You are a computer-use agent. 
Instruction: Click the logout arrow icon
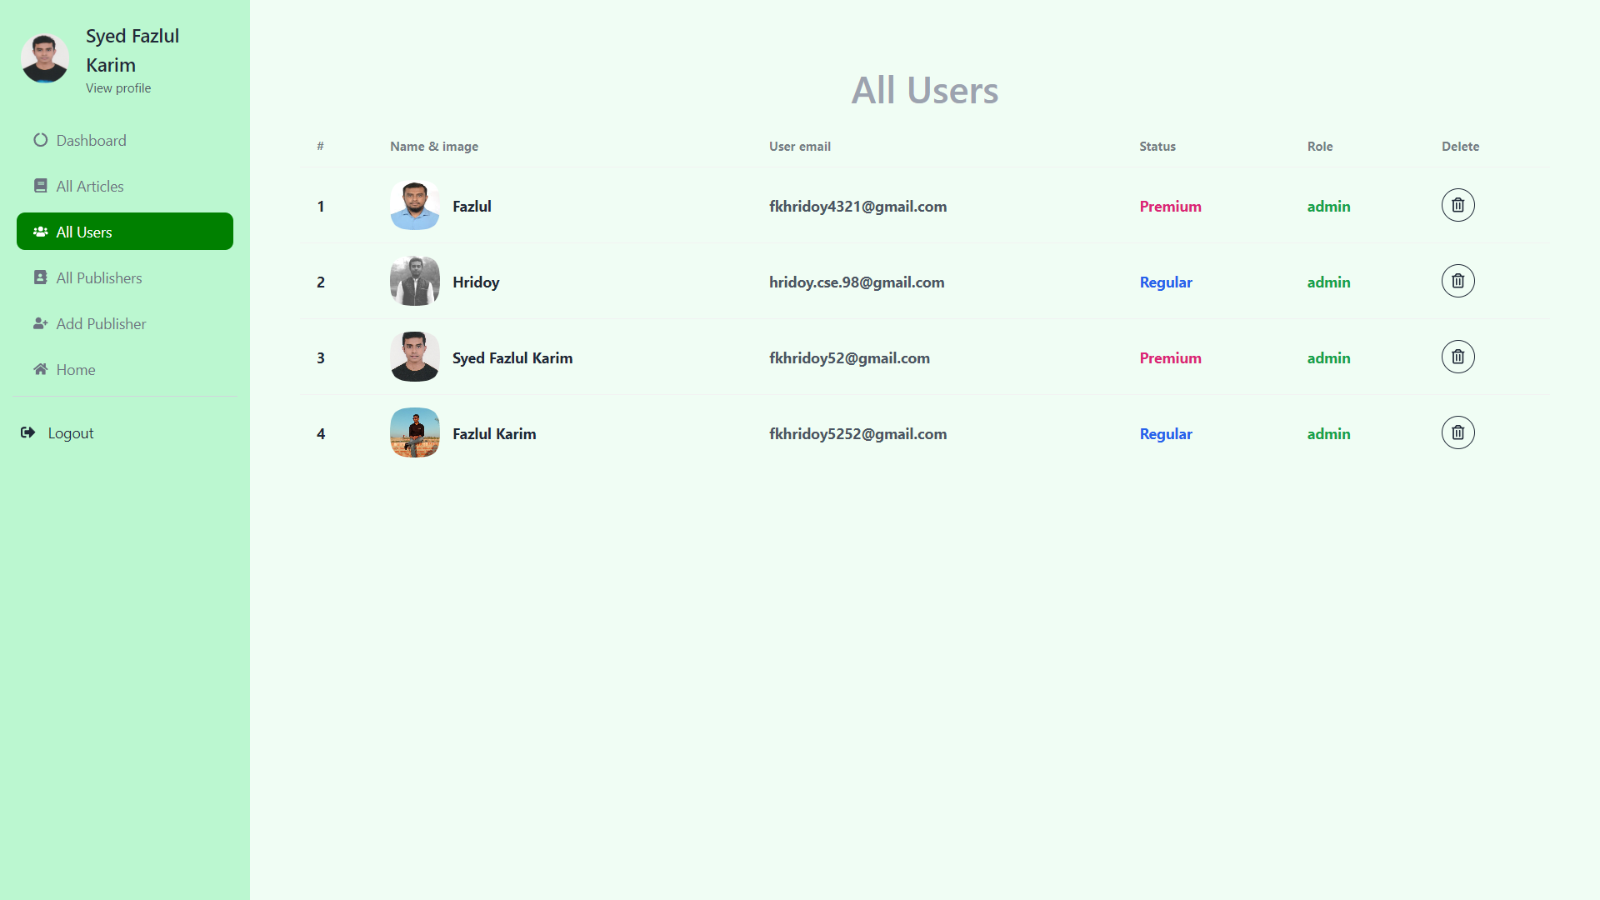click(28, 432)
